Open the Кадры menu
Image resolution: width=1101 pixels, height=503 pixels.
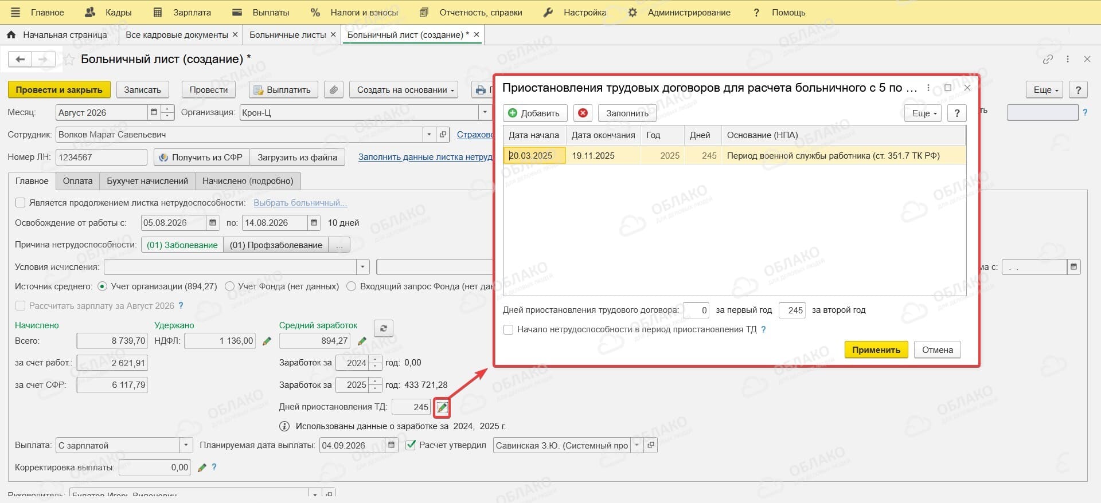point(108,12)
